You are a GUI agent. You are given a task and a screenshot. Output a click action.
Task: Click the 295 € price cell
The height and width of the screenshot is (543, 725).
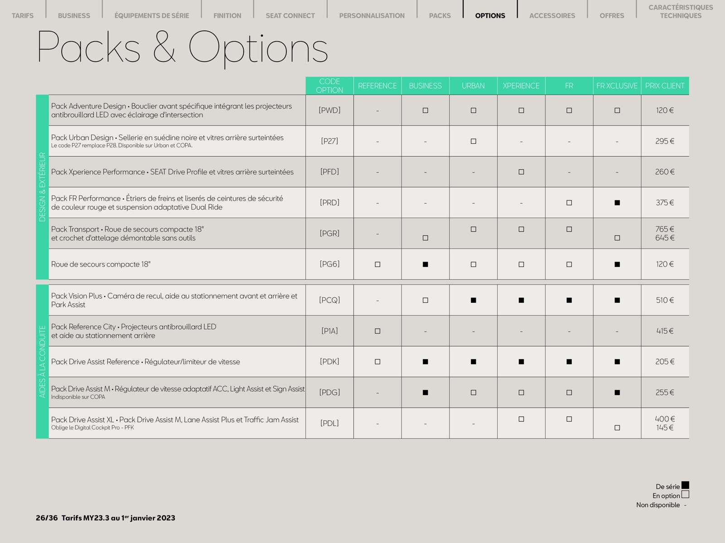tap(665, 141)
